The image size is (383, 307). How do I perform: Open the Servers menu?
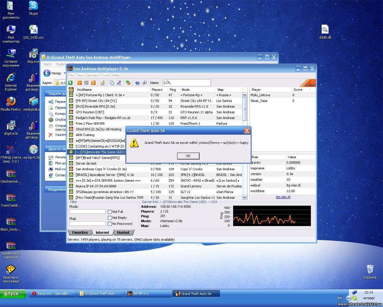(92, 75)
